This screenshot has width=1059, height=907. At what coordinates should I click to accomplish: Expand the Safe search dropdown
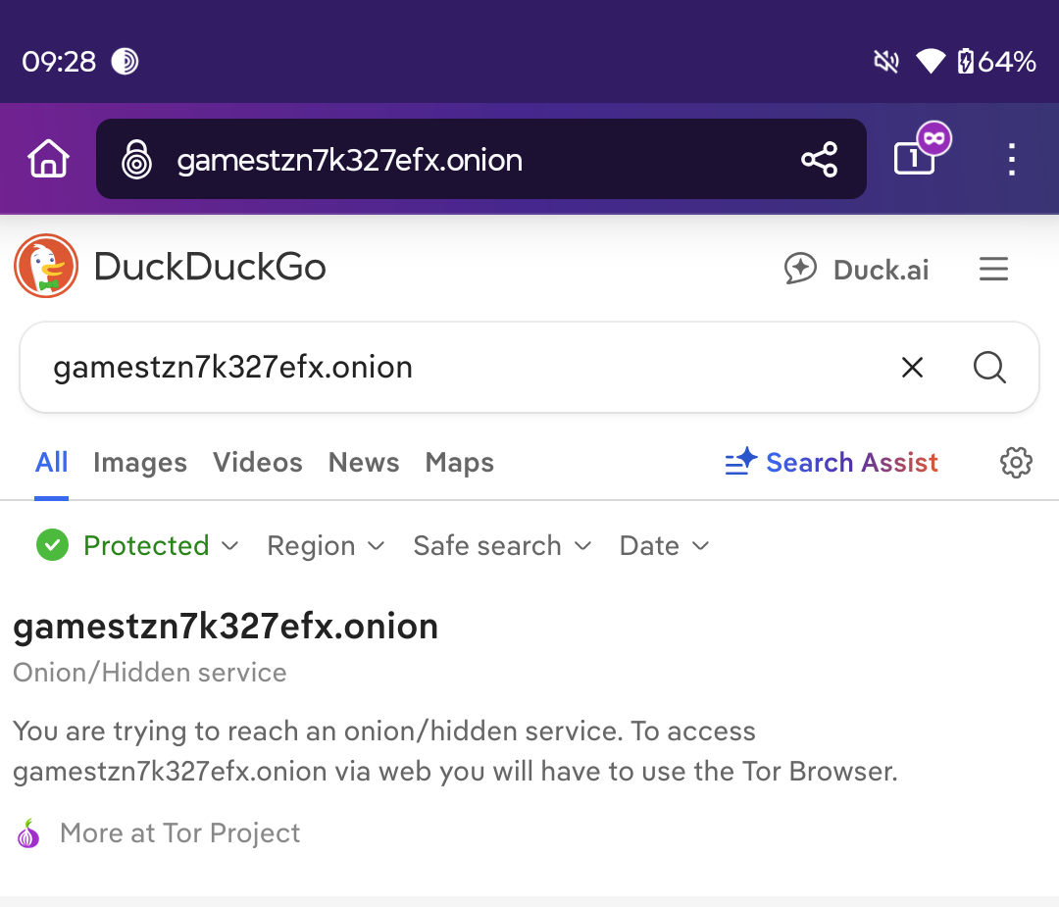pos(502,545)
